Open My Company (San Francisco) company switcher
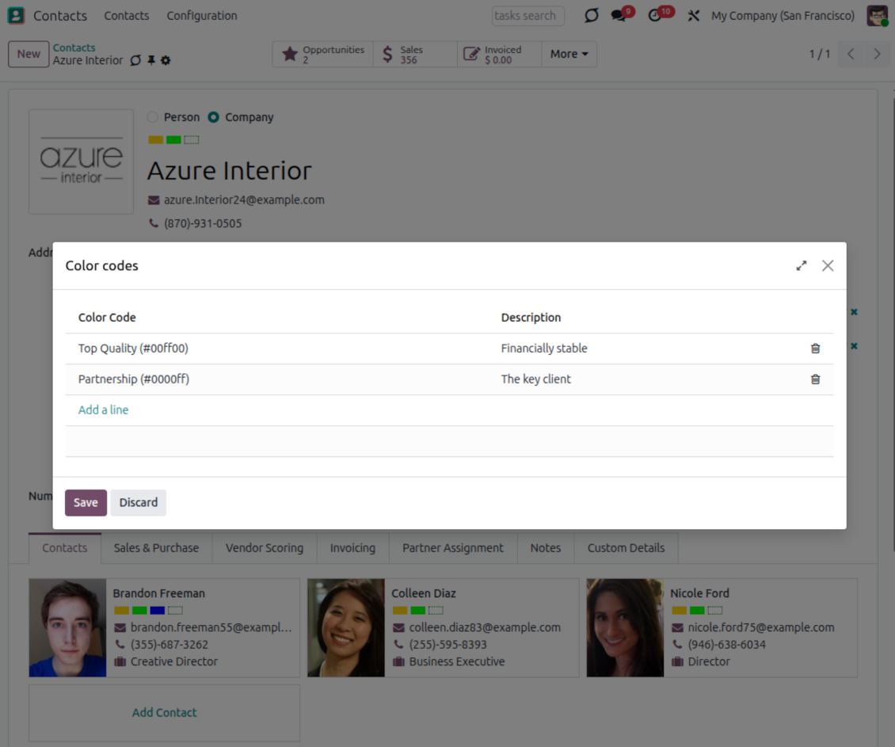Viewport: 895px width, 747px height. click(783, 16)
